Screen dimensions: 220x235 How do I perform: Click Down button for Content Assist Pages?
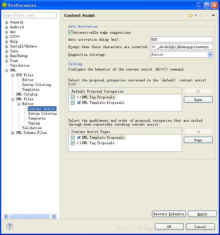point(198,140)
